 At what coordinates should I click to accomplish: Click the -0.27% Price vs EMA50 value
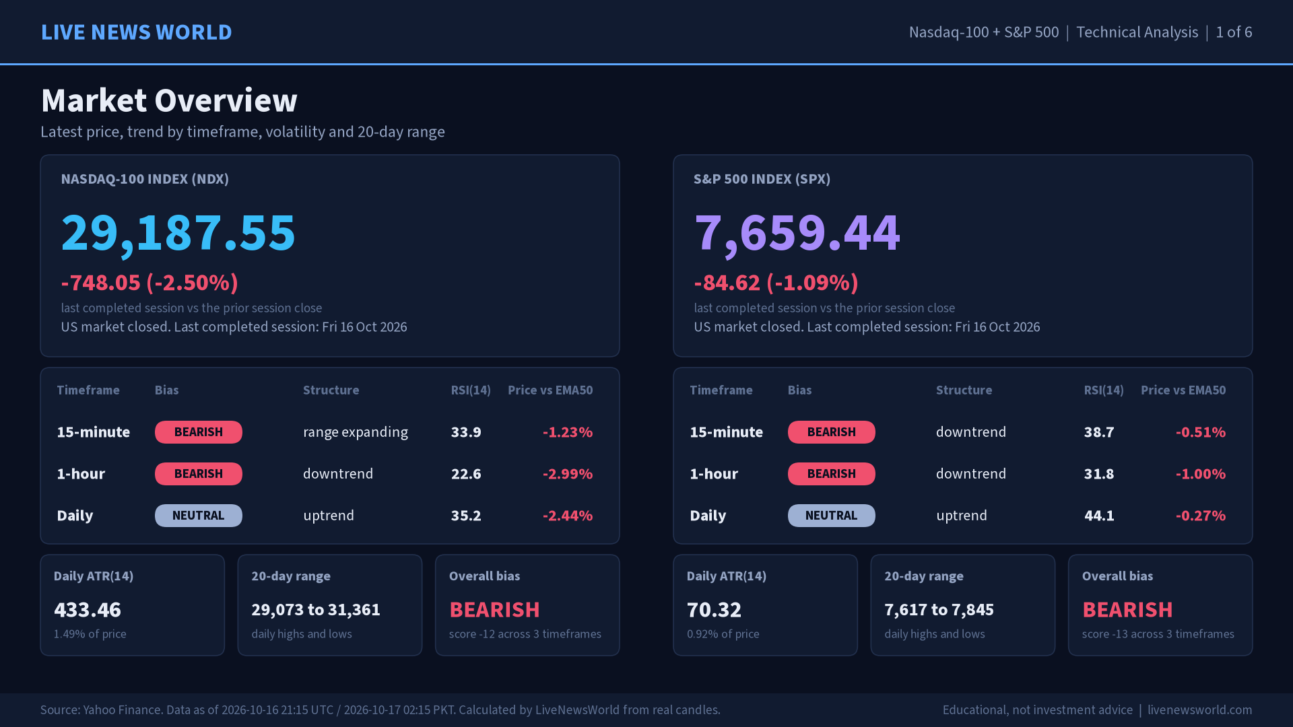1201,516
